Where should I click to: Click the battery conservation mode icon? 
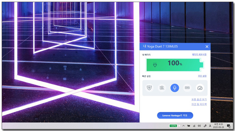[x=187, y=88]
